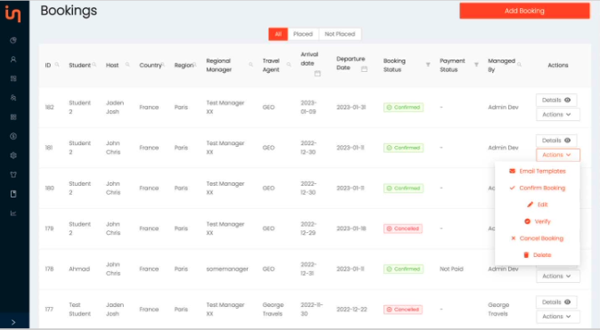Open the line chart reports sidebar icon
This screenshot has width=600, height=330.
(13, 213)
